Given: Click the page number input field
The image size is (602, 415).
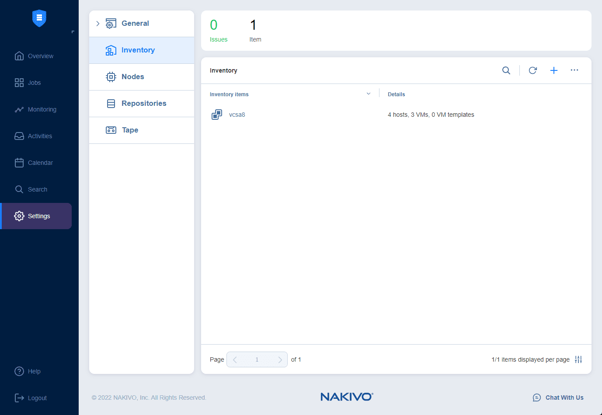Looking at the screenshot, I should 257,359.
